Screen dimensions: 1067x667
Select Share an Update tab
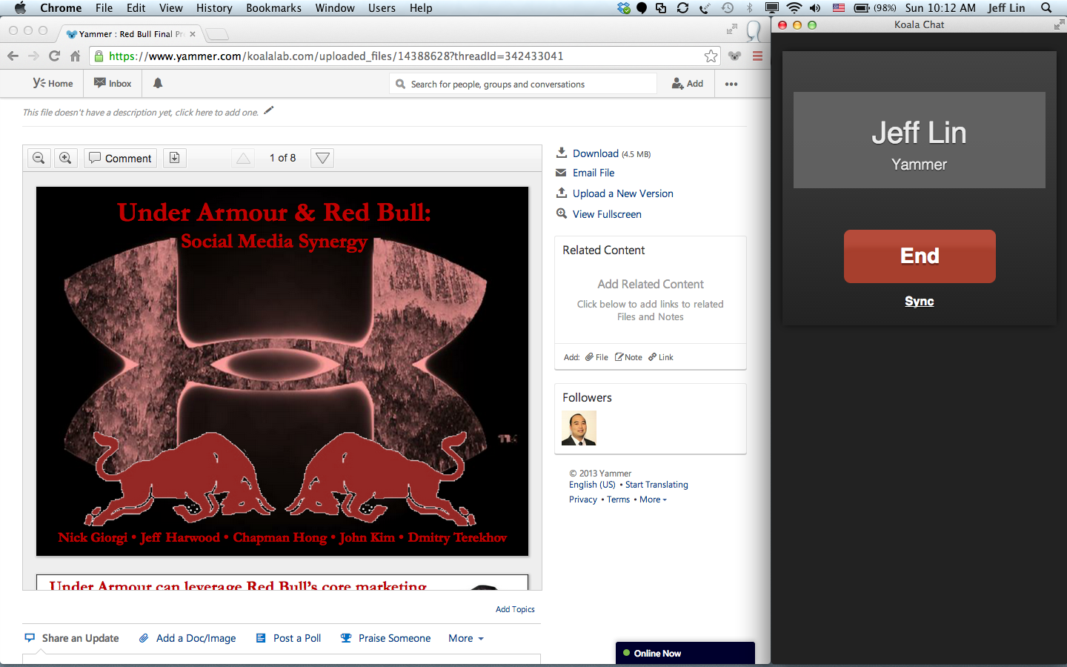(72, 638)
